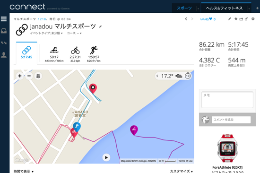Image resolution: width=260 pixels, height=173 pixels.
Task: Open the カスタマイズ dropdown
Action: click(182, 171)
